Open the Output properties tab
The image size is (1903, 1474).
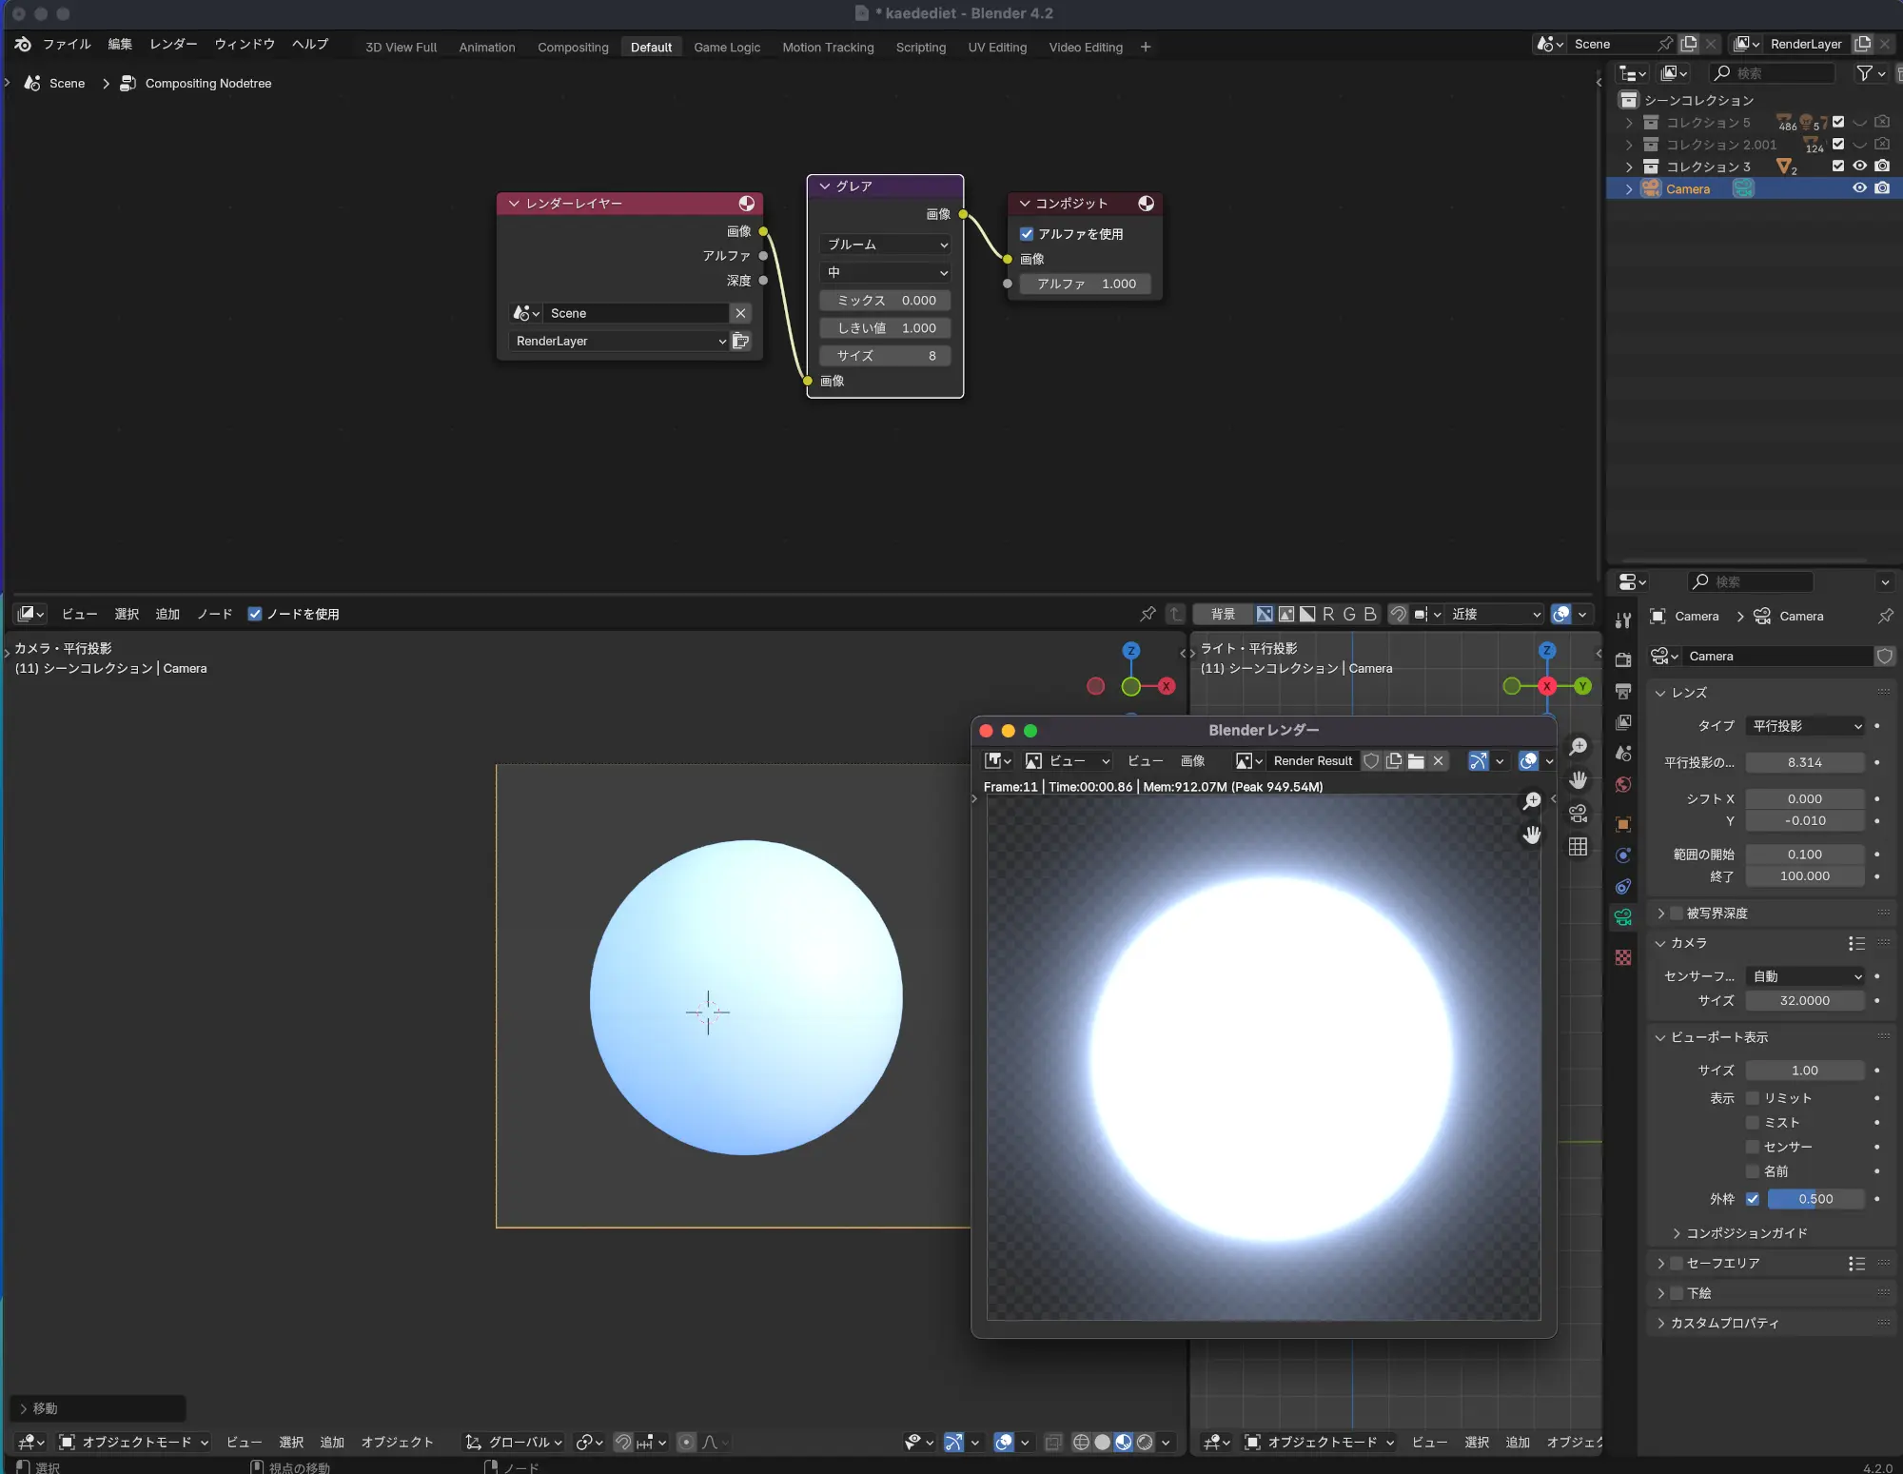tap(1623, 691)
